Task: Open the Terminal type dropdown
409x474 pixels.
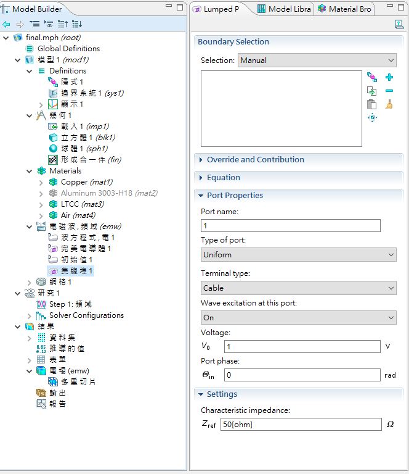Action: tap(299, 288)
